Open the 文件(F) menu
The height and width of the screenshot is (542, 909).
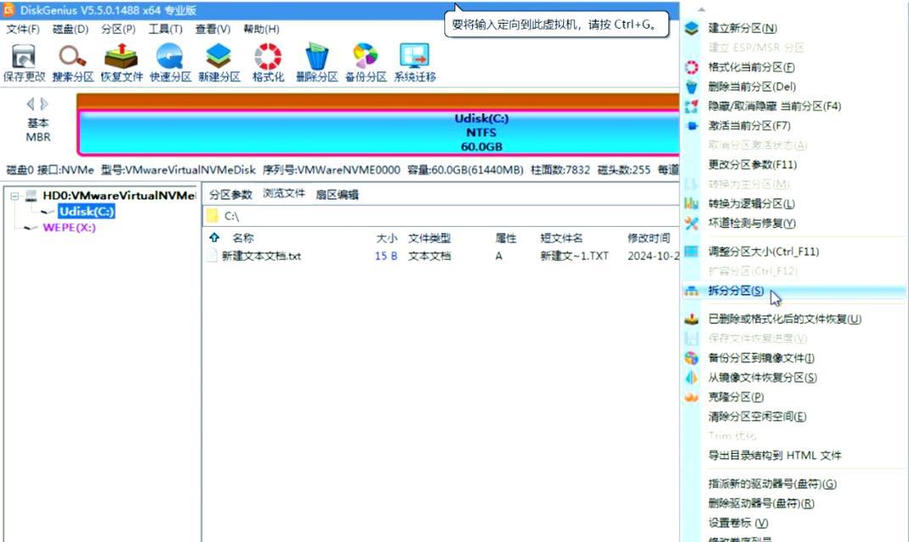23,29
